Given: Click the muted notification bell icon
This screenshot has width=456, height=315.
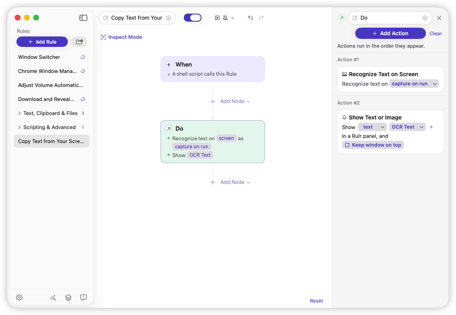Looking at the screenshot, I should (x=225, y=18).
